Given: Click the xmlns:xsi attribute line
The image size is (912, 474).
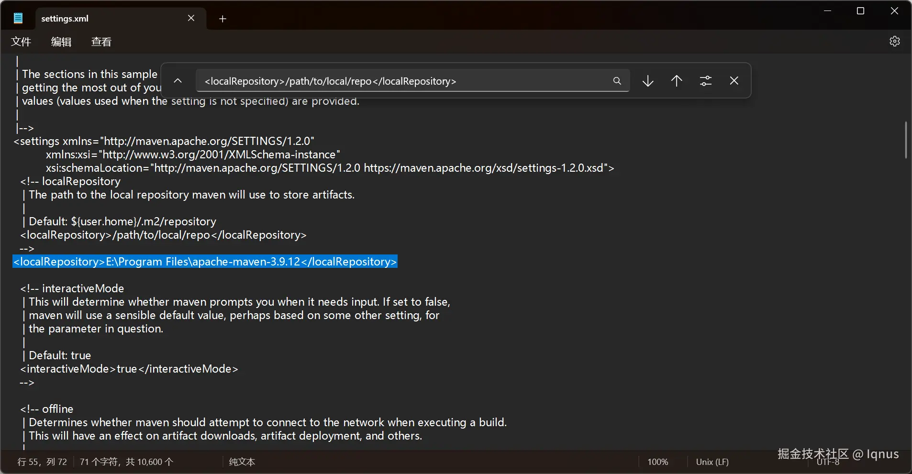Looking at the screenshot, I should pos(193,154).
